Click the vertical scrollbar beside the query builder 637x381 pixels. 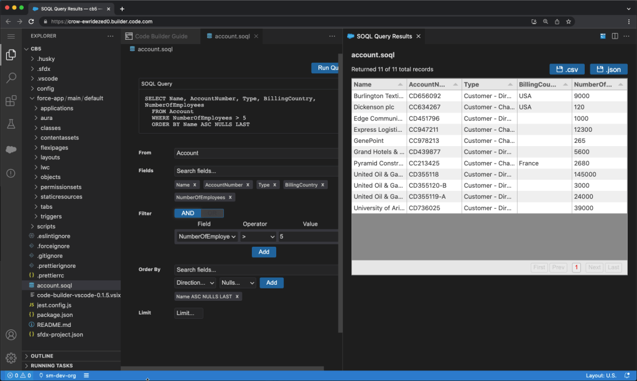pos(340,186)
